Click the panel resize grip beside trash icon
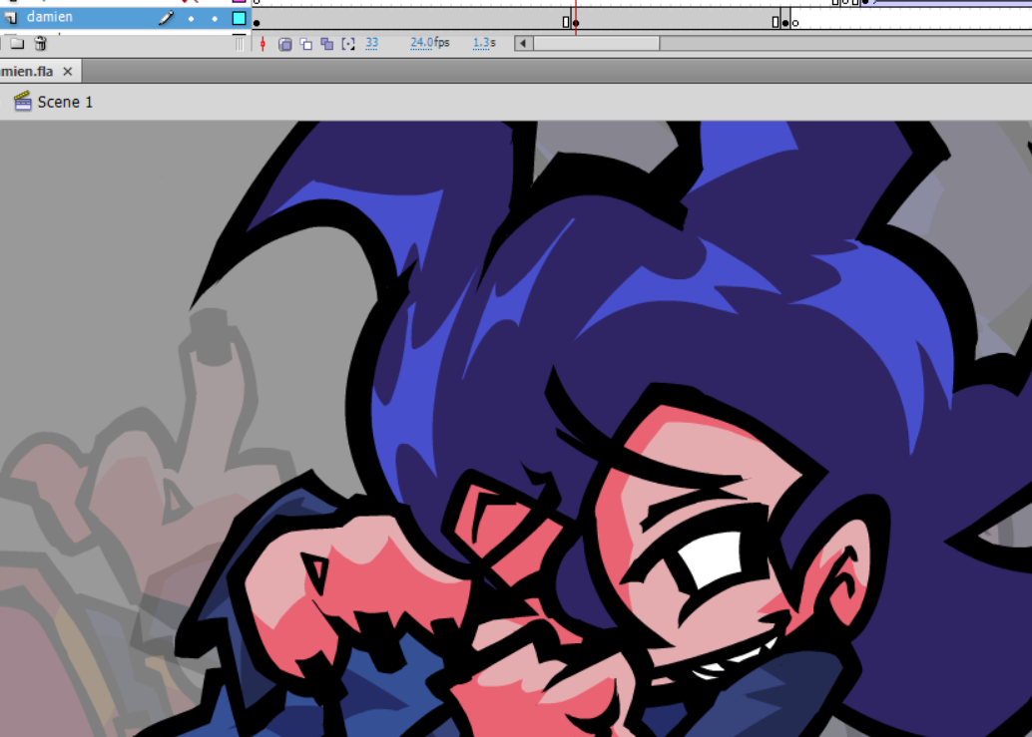Screen dimensions: 1032x737 pyautogui.click(x=240, y=44)
